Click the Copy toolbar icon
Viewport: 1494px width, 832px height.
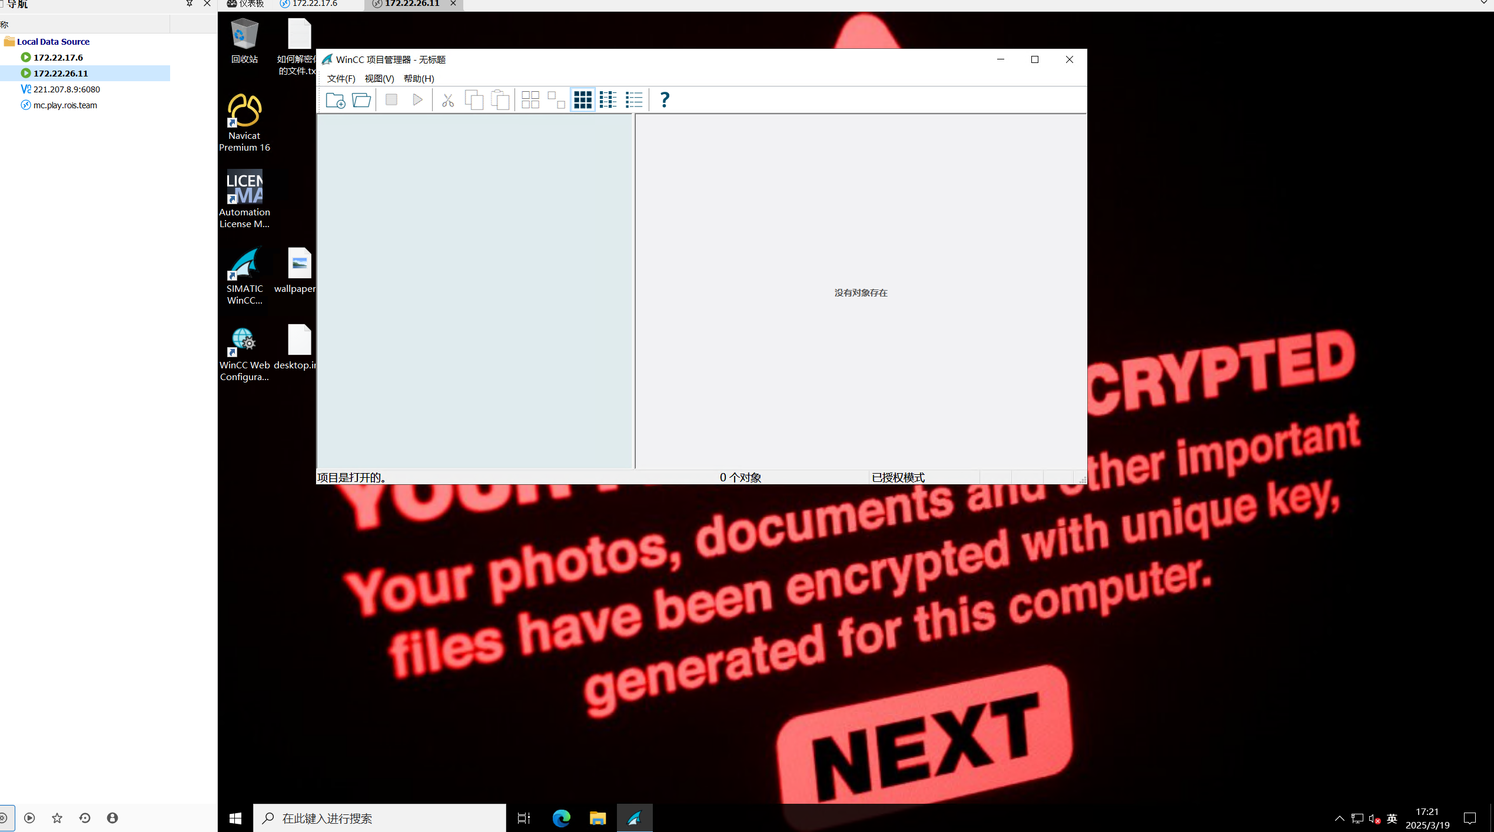(474, 100)
